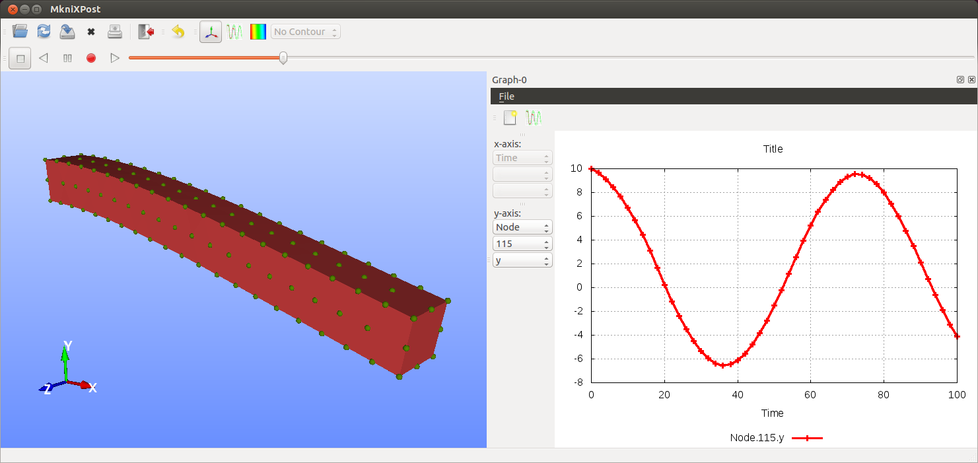
Task: Click the red record button
Action: 91,58
